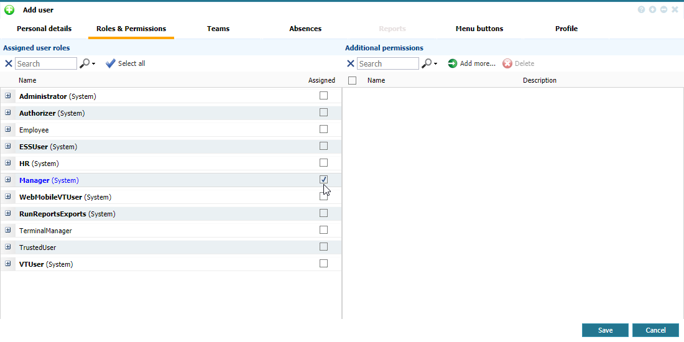Clear the Assigned user roles search
The height and width of the screenshot is (342, 684).
(9, 63)
